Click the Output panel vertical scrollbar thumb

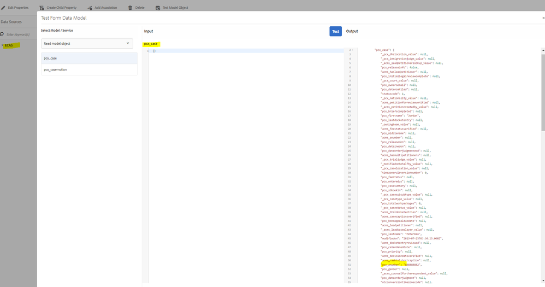click(x=543, y=92)
